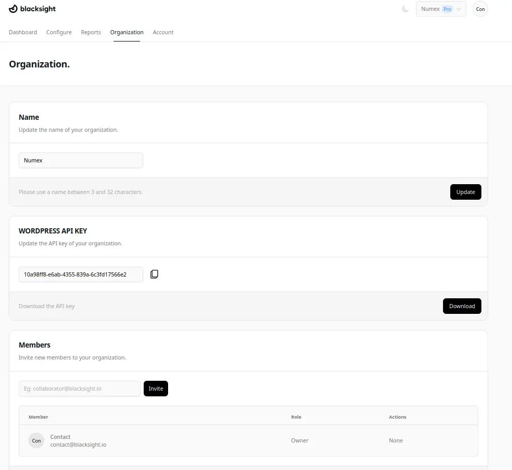This screenshot has width=512, height=470.
Task: Navigate to the Account tab
Action: tap(163, 32)
